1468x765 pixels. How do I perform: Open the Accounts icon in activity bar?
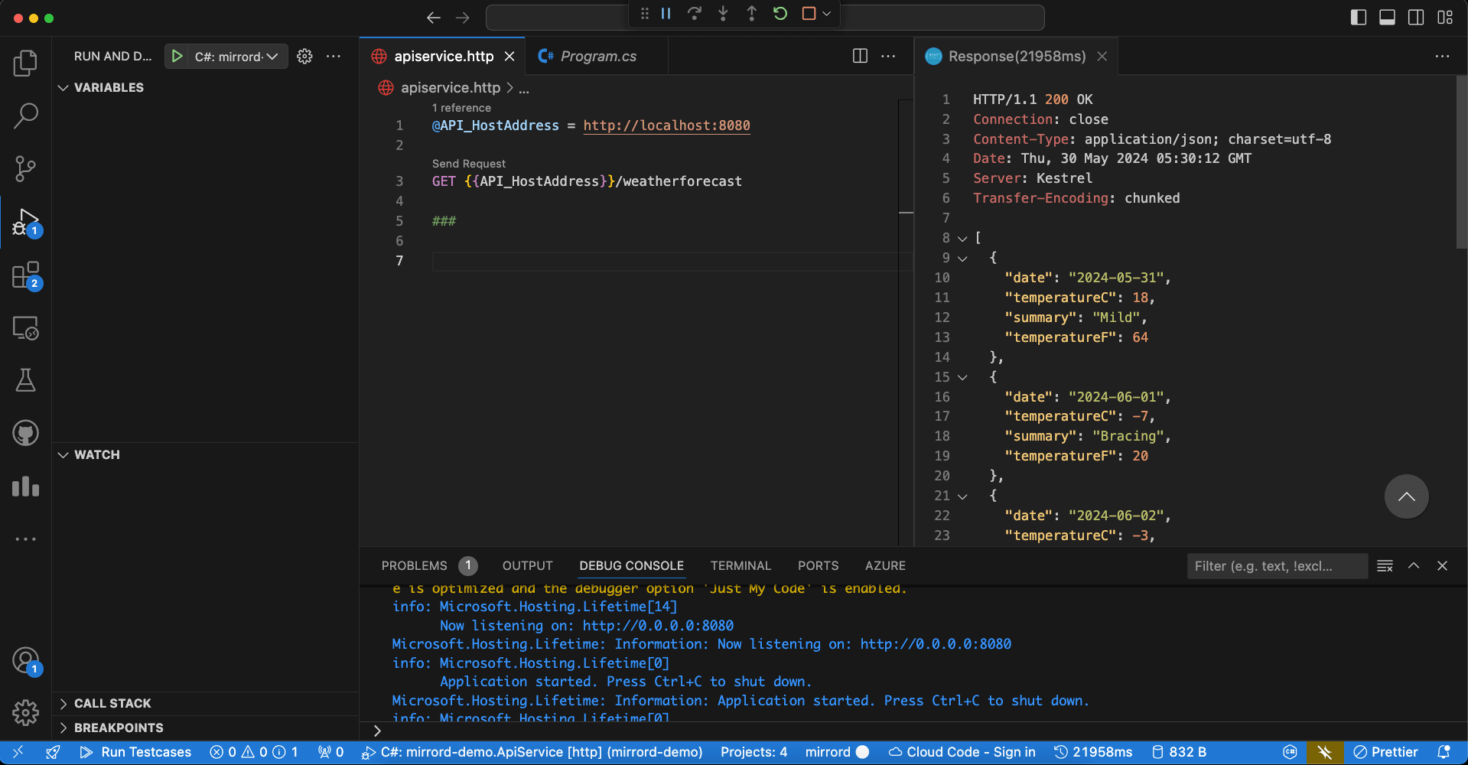pyautogui.click(x=25, y=660)
